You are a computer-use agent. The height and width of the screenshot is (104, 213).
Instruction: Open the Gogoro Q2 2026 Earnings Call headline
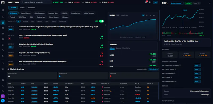[34, 53]
